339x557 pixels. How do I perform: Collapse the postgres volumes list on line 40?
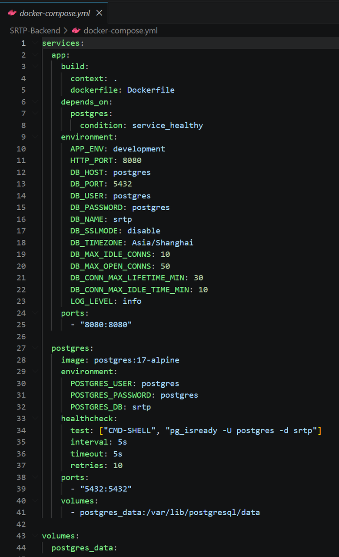coord(35,500)
